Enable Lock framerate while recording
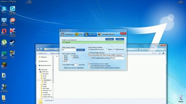Screen dimensions: 186x104 click(89, 66)
